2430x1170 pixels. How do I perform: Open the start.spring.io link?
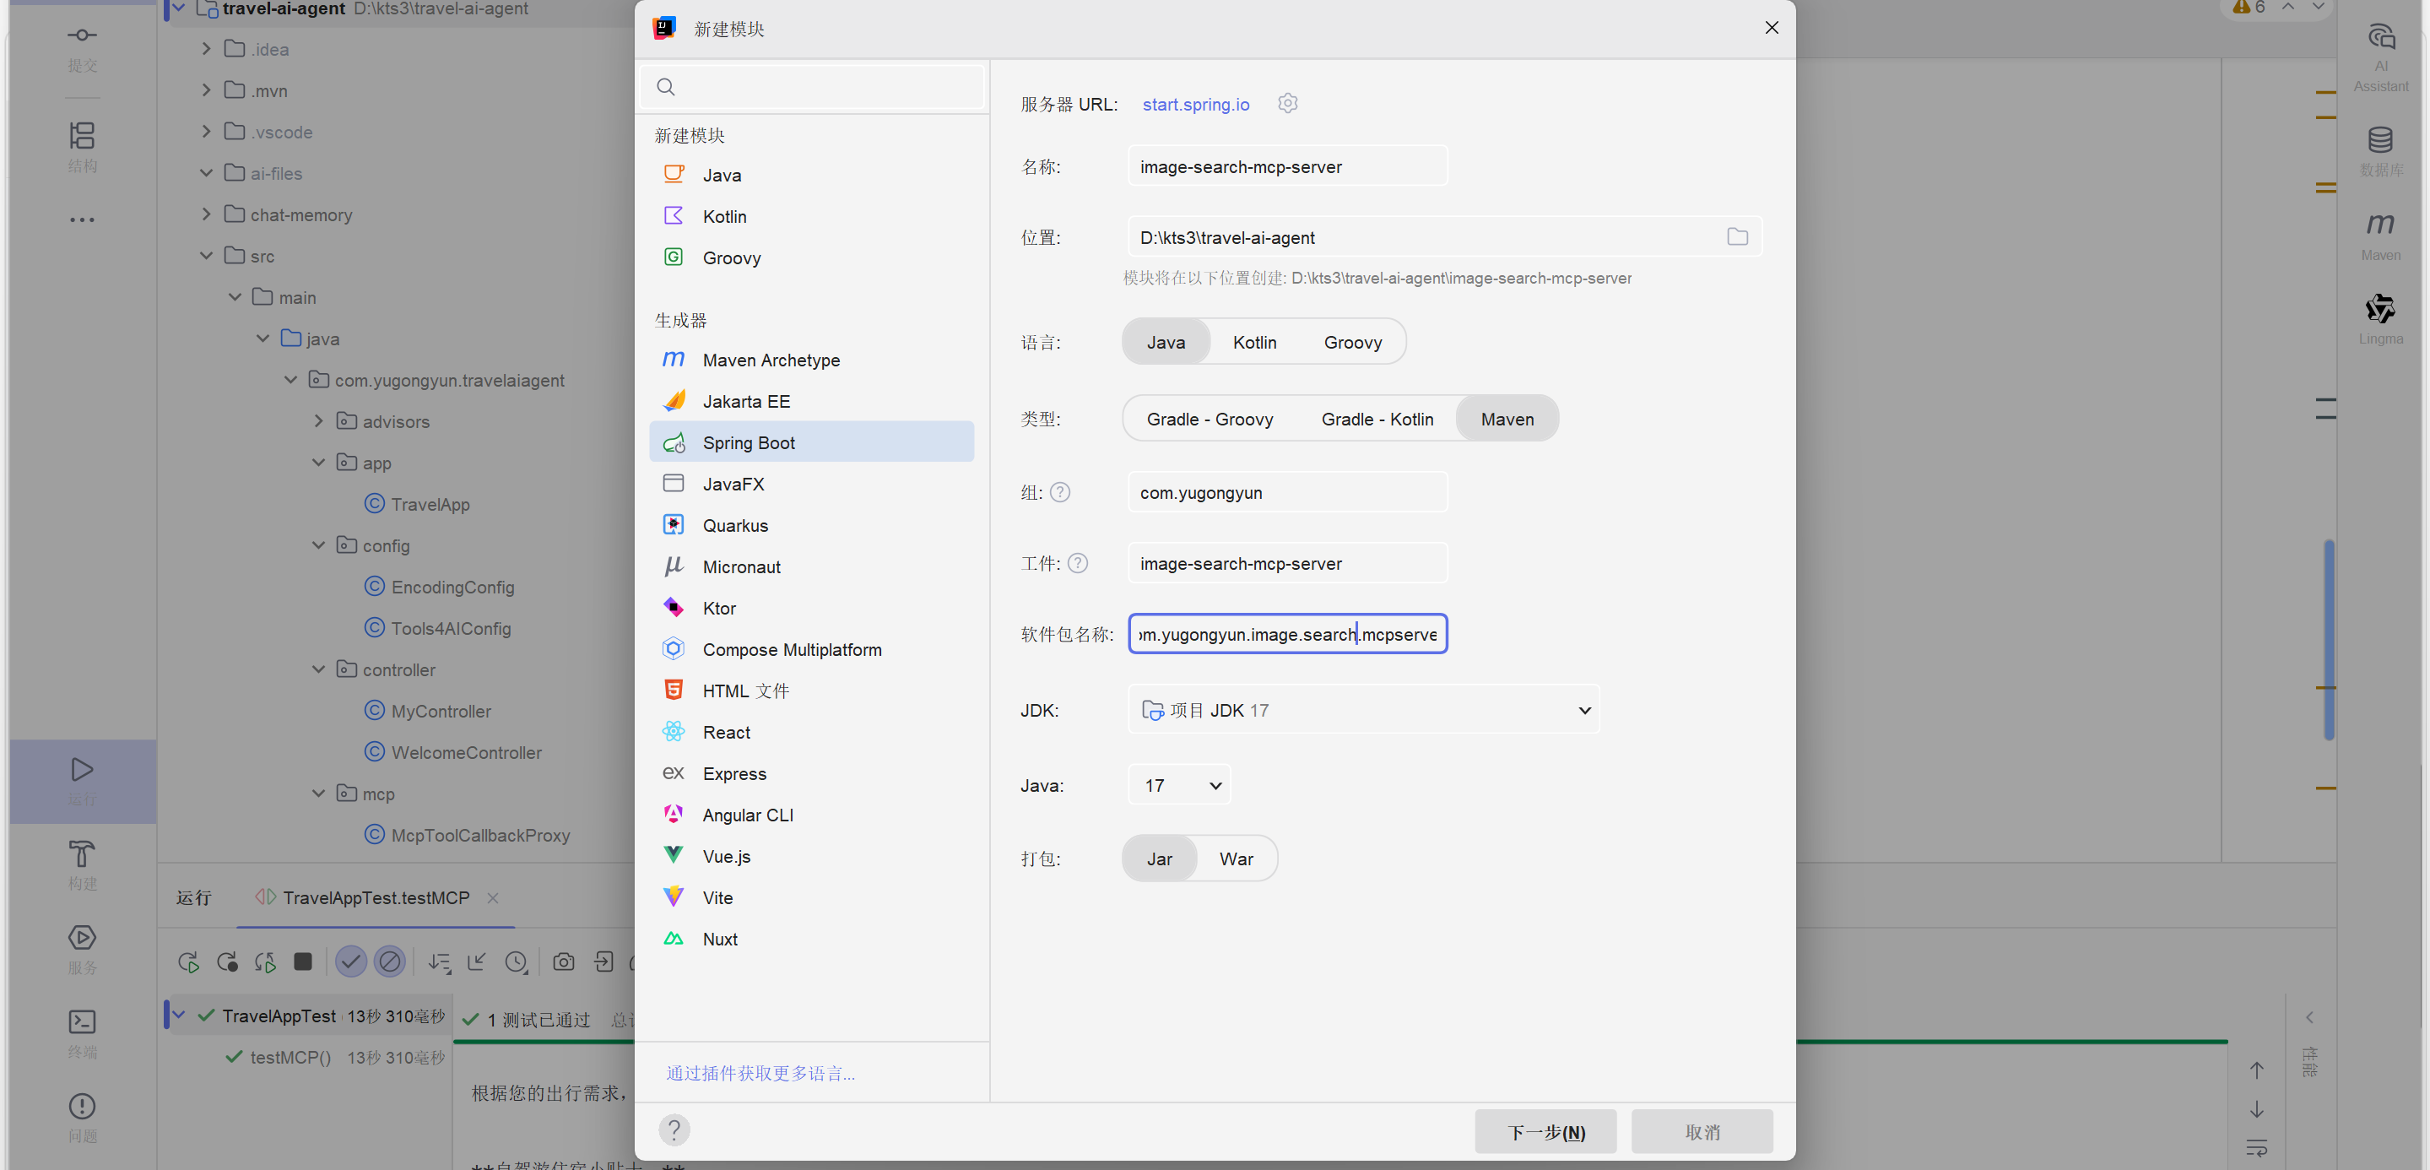click(1195, 104)
